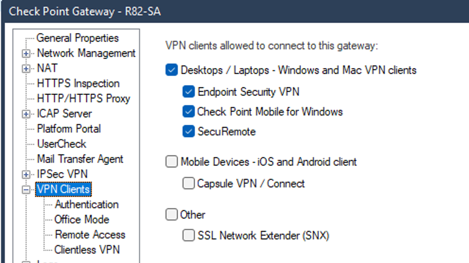Expand the IPSec VPN node
Screen dimensions: 469x263
tap(26, 175)
